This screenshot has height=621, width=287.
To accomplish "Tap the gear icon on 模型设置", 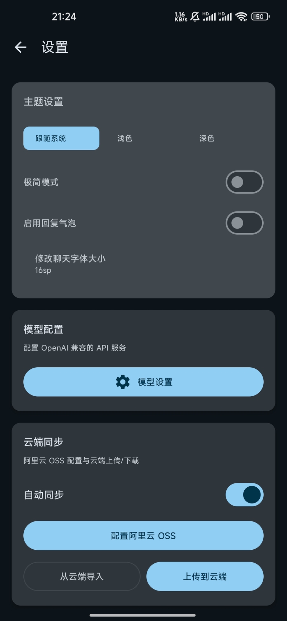I will 123,382.
